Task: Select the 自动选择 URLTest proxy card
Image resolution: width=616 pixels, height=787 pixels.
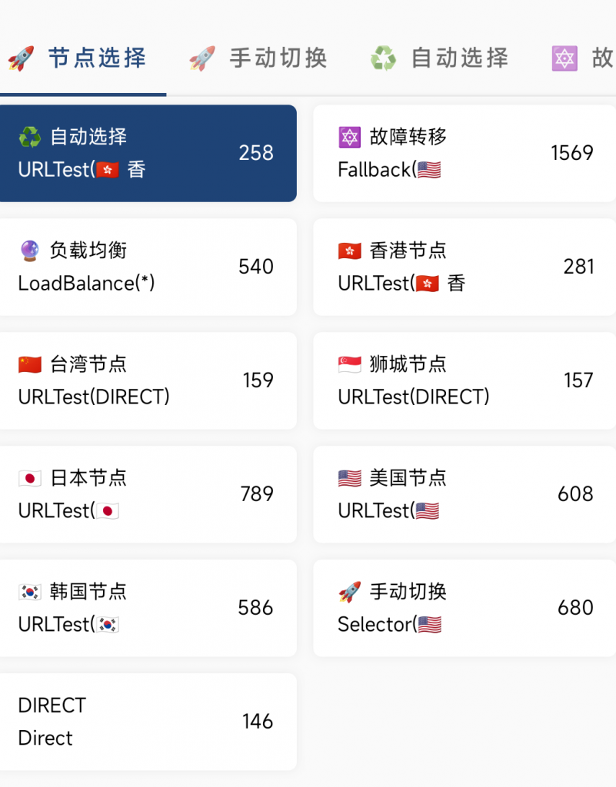Action: click(148, 153)
